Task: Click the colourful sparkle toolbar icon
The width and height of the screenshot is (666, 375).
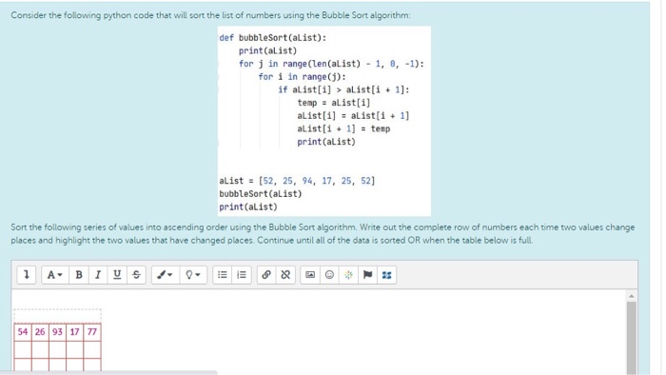Action: pyautogui.click(x=348, y=275)
